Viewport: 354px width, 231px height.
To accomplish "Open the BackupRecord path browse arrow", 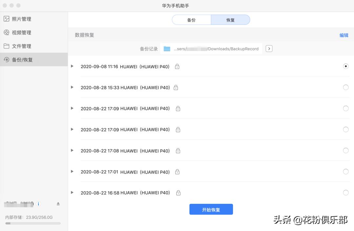I will [x=268, y=48].
